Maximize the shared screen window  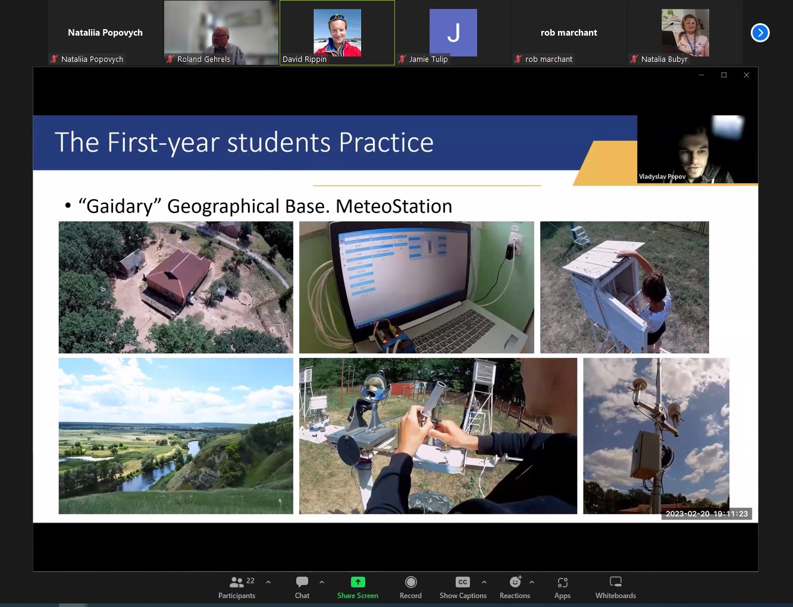coord(724,75)
